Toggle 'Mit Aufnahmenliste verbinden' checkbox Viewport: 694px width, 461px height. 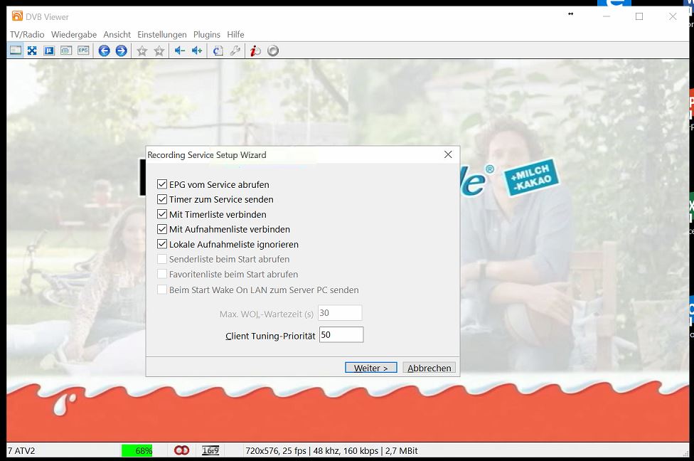(x=162, y=230)
